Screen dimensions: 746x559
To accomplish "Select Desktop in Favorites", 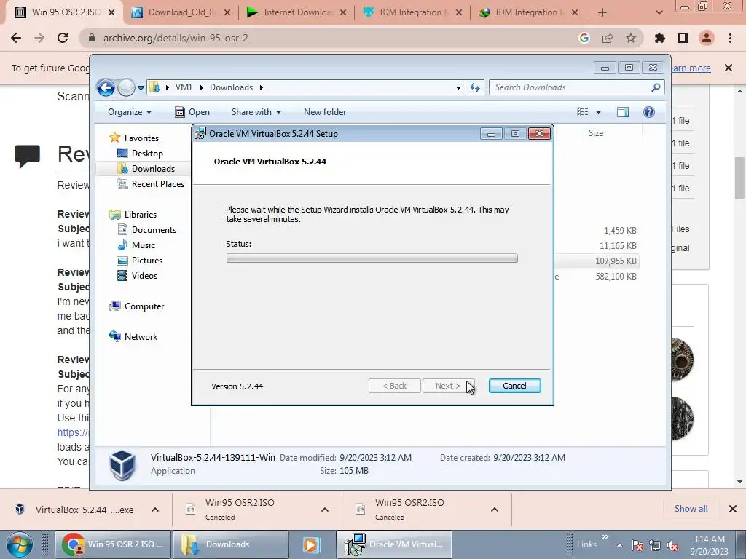I will (x=147, y=154).
